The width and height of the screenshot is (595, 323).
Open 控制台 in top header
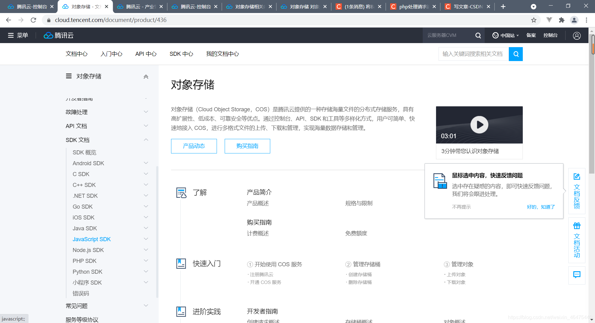coord(550,35)
